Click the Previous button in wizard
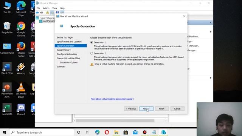This screenshot has height=136, width=242. tap(131, 109)
